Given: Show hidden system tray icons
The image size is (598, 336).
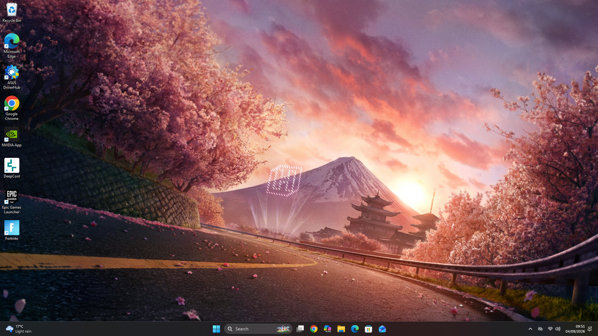Looking at the screenshot, I should tap(530, 329).
